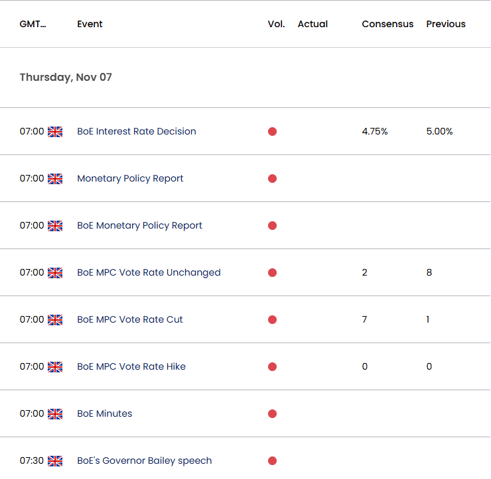Screen dimensions: 491x479
Task: Open BoE MPC Vote Rate Hike event
Action: pyautogui.click(x=131, y=366)
